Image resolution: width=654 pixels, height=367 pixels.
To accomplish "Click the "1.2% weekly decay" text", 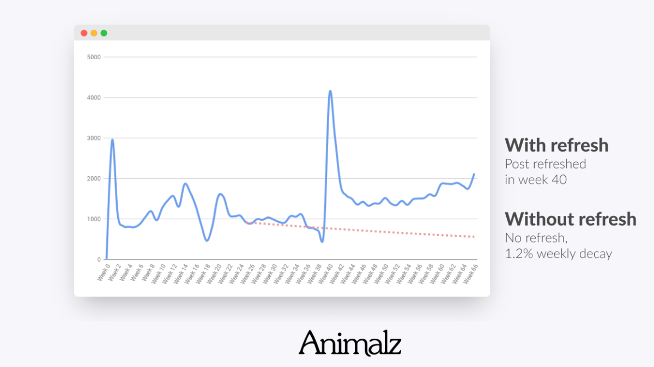I will (558, 253).
